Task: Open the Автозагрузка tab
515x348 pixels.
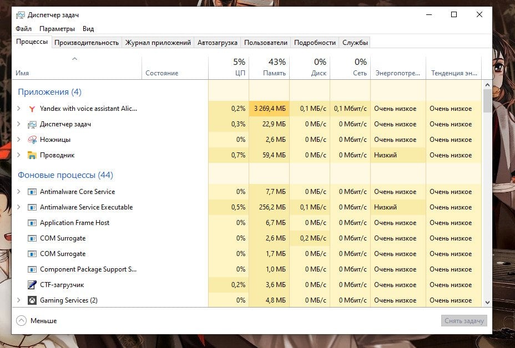Action: 217,43
